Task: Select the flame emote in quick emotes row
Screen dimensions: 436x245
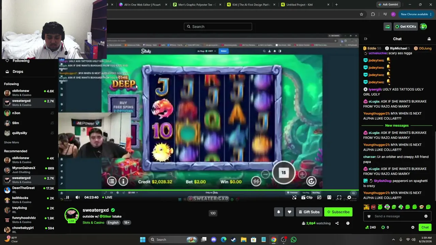Action: [x=367, y=207]
